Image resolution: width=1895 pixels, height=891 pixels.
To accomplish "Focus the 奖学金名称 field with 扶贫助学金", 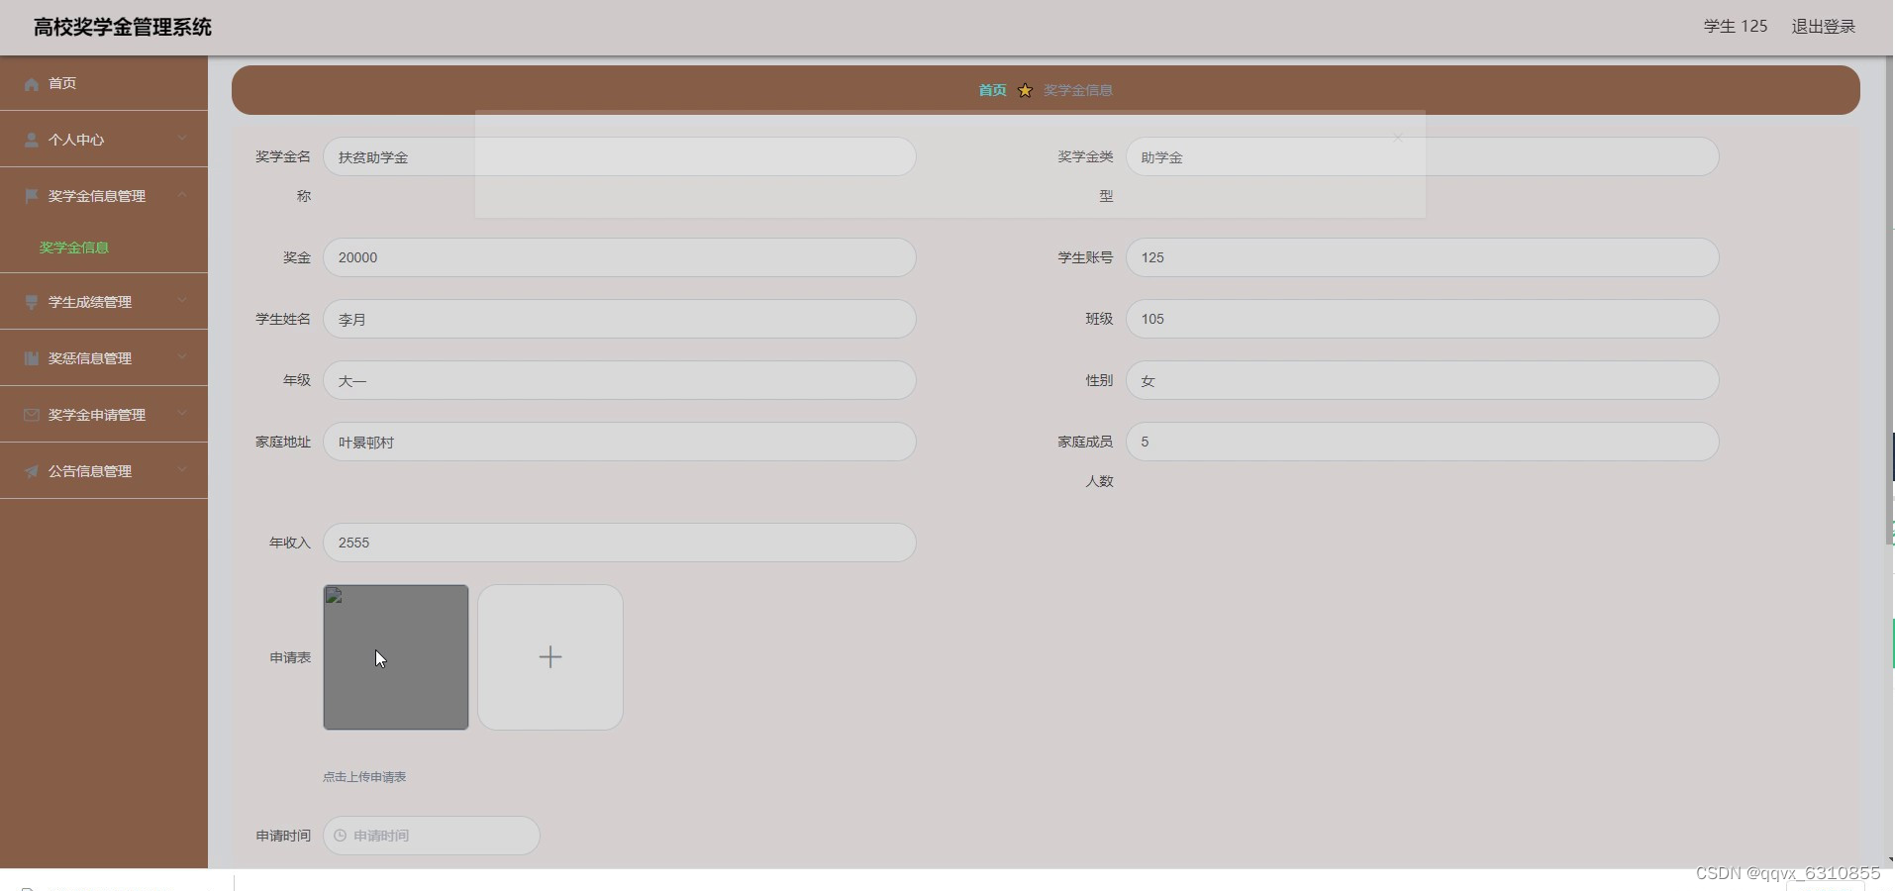I will (x=620, y=156).
